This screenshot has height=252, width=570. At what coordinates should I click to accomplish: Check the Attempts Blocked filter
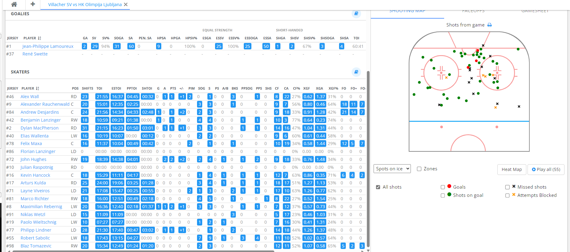[x=507, y=195]
